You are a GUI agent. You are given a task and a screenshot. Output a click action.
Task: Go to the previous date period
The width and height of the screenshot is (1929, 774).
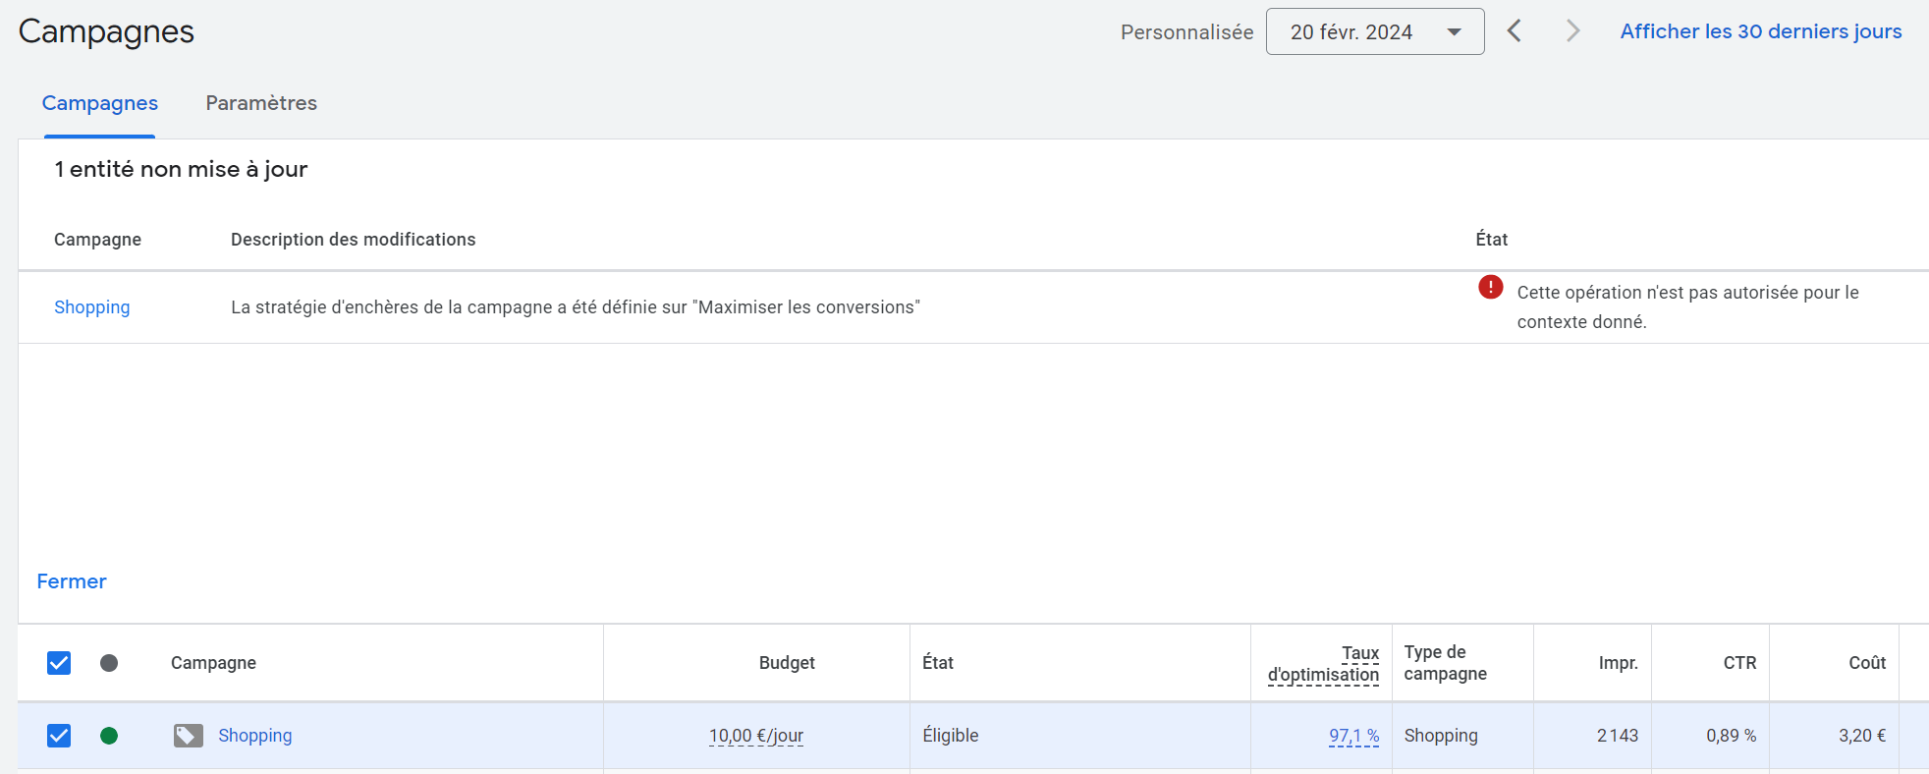[x=1515, y=31]
